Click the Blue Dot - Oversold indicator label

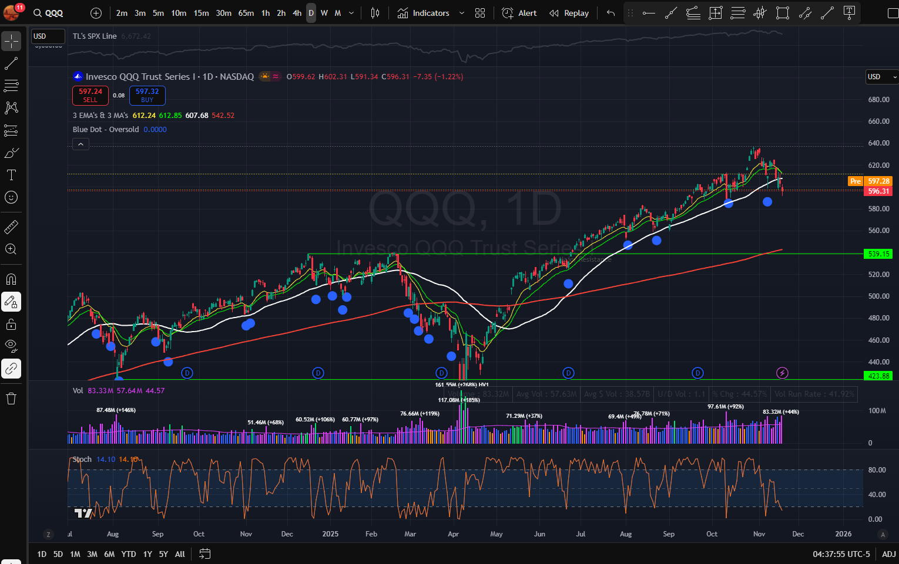(x=106, y=130)
